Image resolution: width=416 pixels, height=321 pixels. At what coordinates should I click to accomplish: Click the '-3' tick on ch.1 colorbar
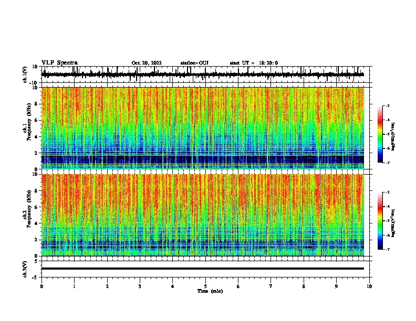[x=387, y=105]
